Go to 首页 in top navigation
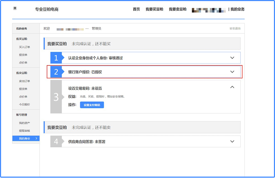 [136, 9]
